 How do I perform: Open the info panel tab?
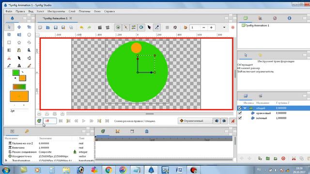290,18
